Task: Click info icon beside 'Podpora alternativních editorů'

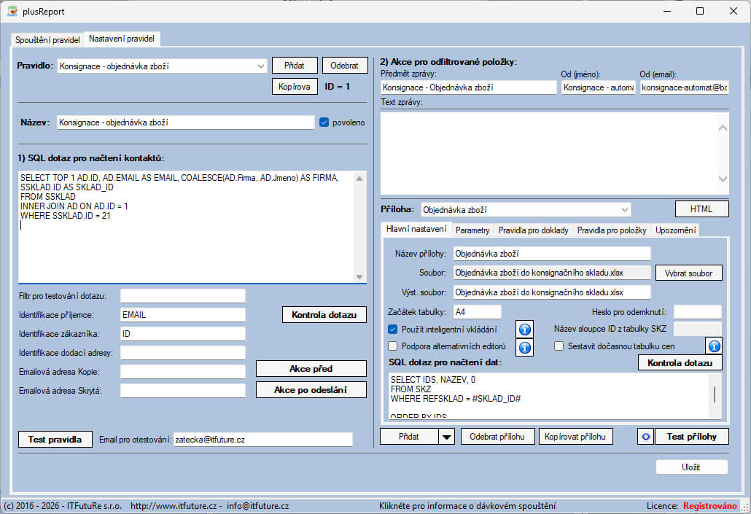Action: [525, 346]
